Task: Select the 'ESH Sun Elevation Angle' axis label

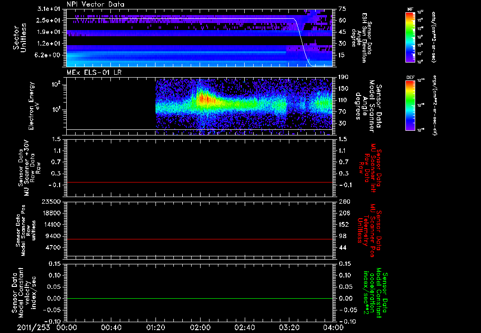Action: point(362,38)
